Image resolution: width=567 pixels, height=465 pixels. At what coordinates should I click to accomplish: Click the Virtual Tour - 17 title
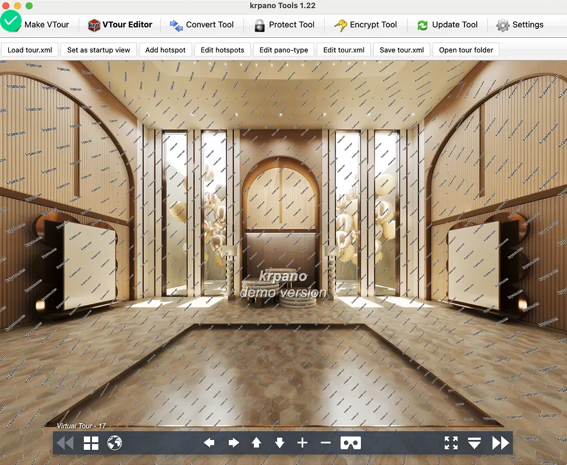point(81,425)
